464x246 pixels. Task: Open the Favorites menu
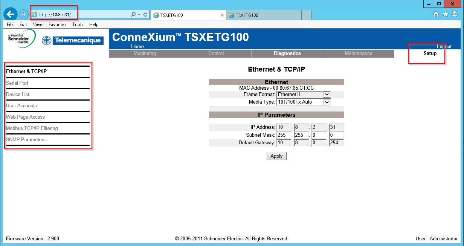coord(57,24)
